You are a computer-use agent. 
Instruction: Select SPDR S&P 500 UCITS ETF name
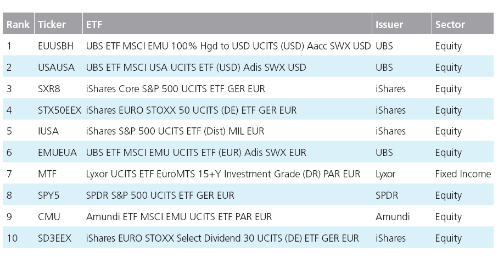click(x=160, y=195)
